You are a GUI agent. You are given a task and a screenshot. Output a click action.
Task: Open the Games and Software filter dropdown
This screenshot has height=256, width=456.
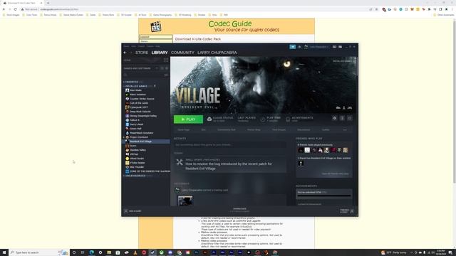coord(141,68)
